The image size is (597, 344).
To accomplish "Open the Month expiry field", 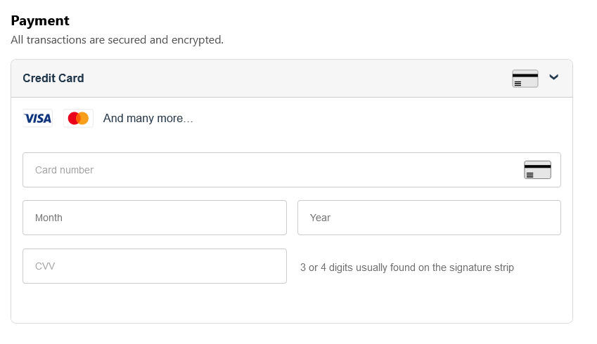I will [155, 218].
